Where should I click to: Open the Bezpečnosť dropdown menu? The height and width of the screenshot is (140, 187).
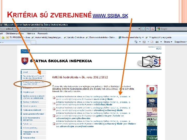pyautogui.click(x=181, y=42)
